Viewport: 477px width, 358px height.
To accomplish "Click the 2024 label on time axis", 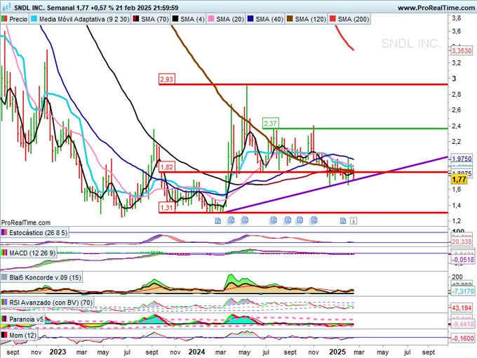I will point(196,352).
